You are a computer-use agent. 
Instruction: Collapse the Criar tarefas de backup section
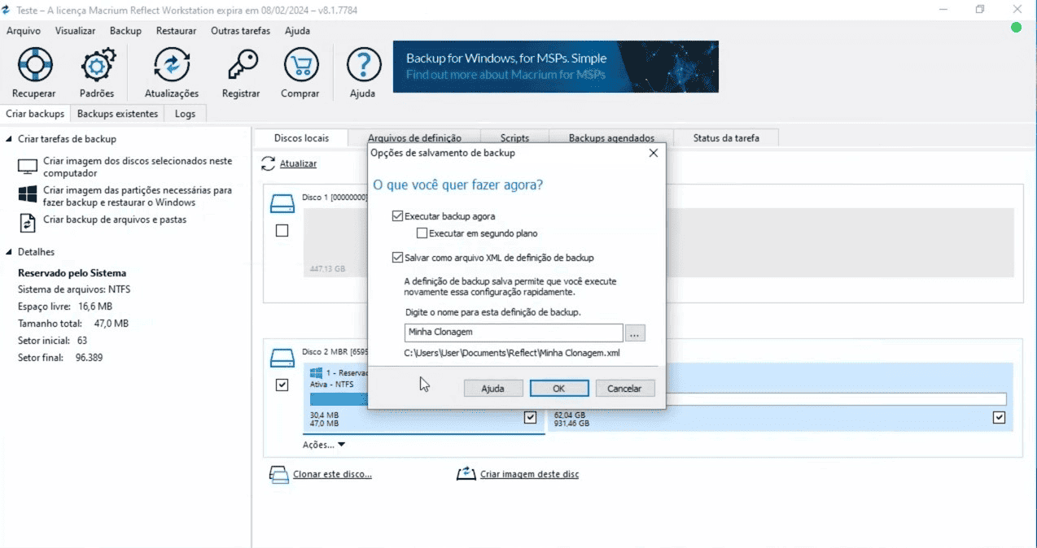[9, 139]
